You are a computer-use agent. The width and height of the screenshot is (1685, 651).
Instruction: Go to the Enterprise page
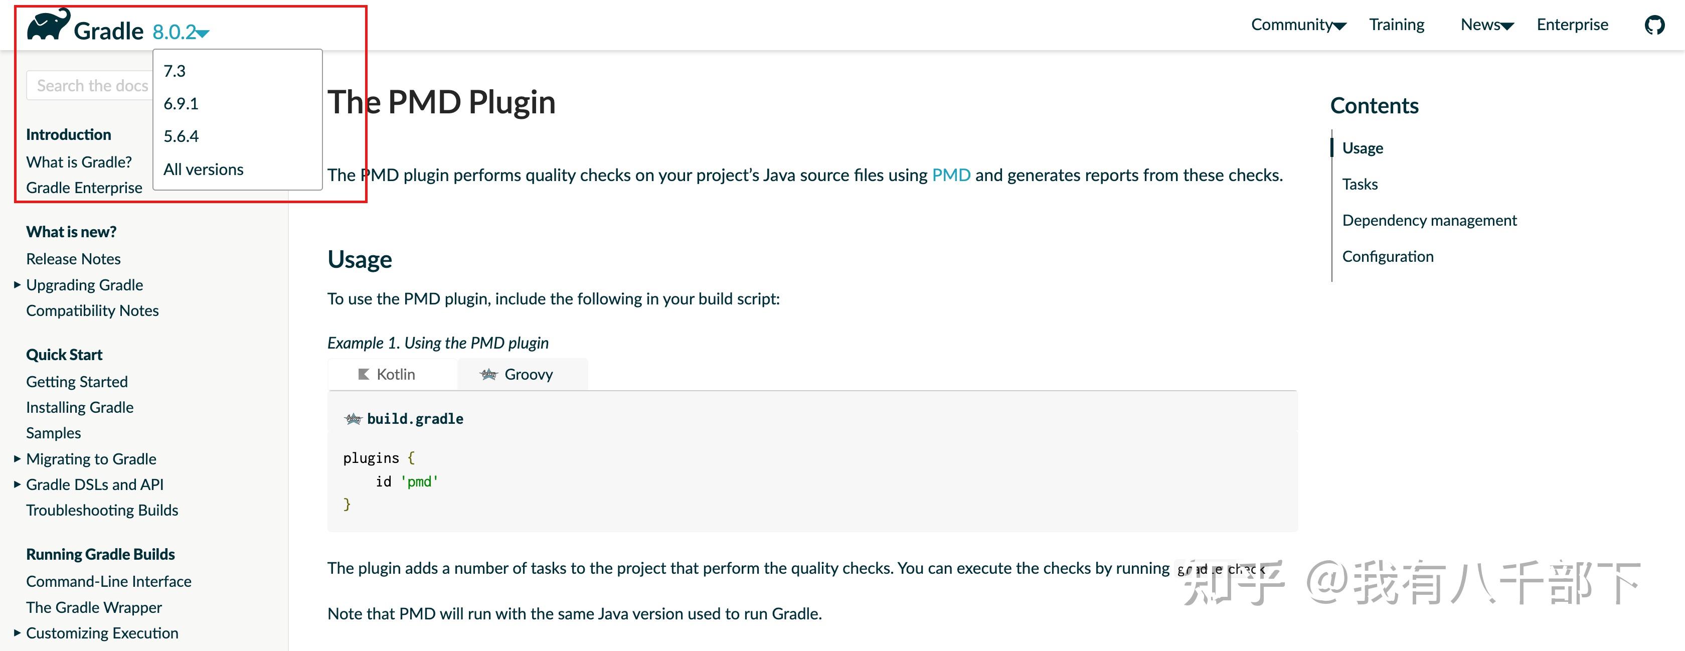pos(1572,25)
